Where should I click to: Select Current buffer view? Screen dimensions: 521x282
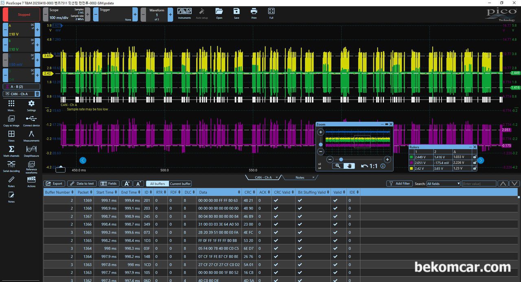(180, 184)
